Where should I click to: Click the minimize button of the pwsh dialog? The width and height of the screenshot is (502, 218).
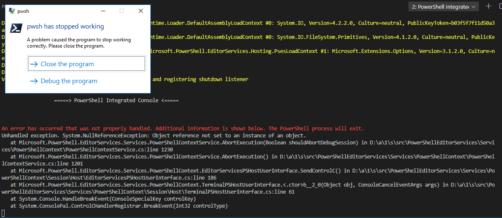[x=103, y=11]
